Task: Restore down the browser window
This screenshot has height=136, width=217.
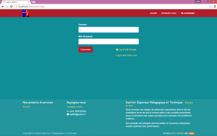Action: 208,2
